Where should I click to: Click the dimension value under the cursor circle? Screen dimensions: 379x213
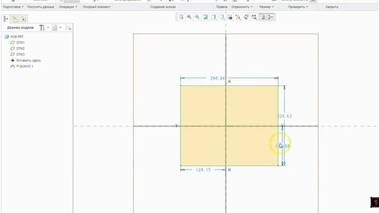(x=282, y=146)
